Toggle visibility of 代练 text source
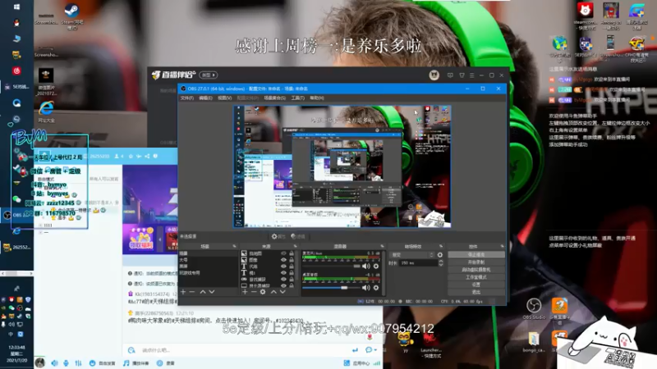Viewport: 657px width, 369px height. point(283,266)
